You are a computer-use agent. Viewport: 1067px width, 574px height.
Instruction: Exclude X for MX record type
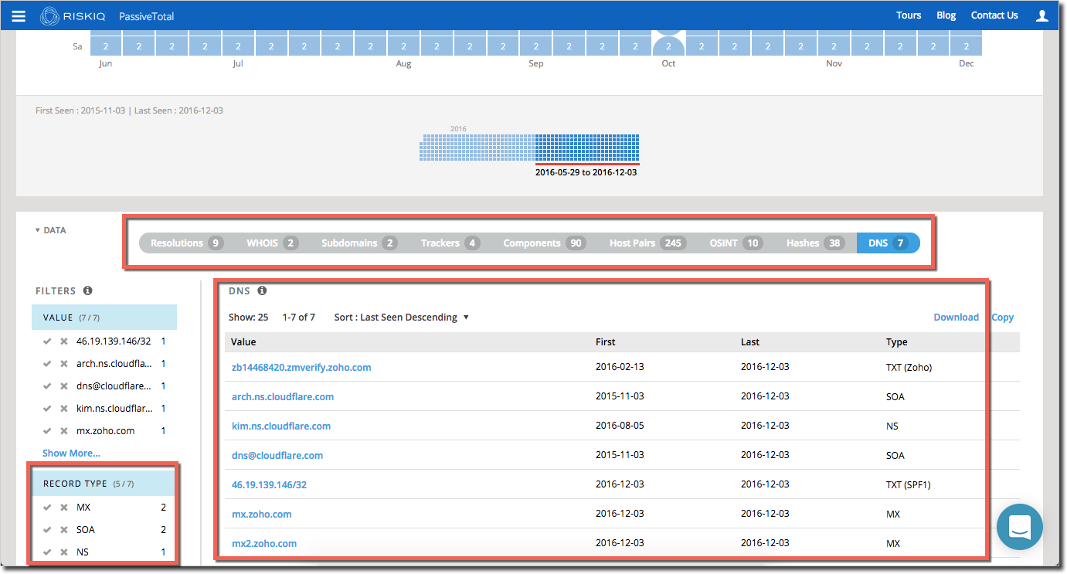pyautogui.click(x=64, y=507)
